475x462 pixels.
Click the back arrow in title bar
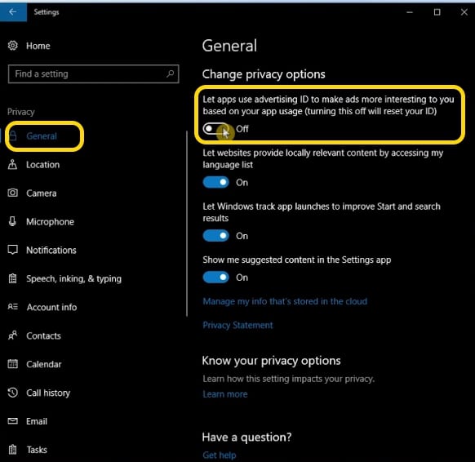(13, 11)
